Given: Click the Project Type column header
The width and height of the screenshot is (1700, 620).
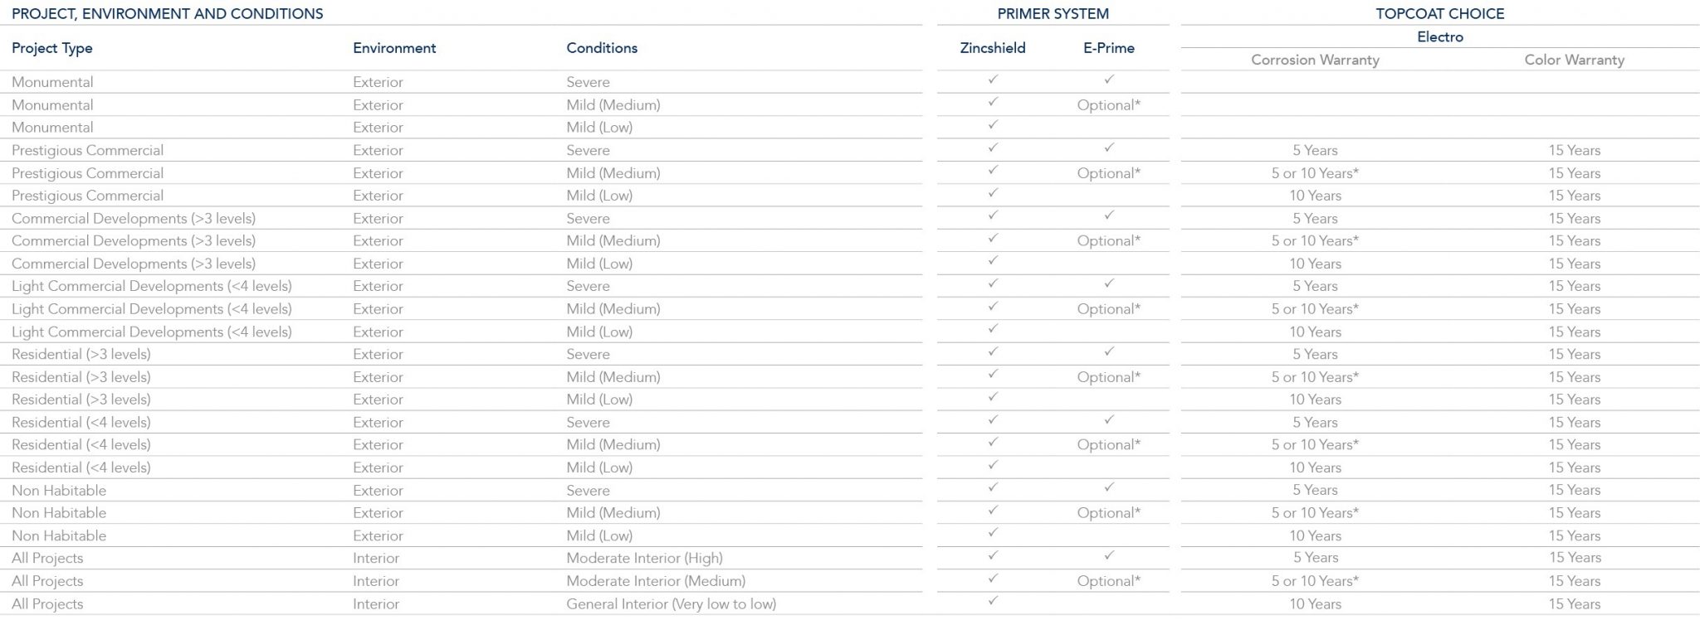Looking at the screenshot, I should point(52,48).
